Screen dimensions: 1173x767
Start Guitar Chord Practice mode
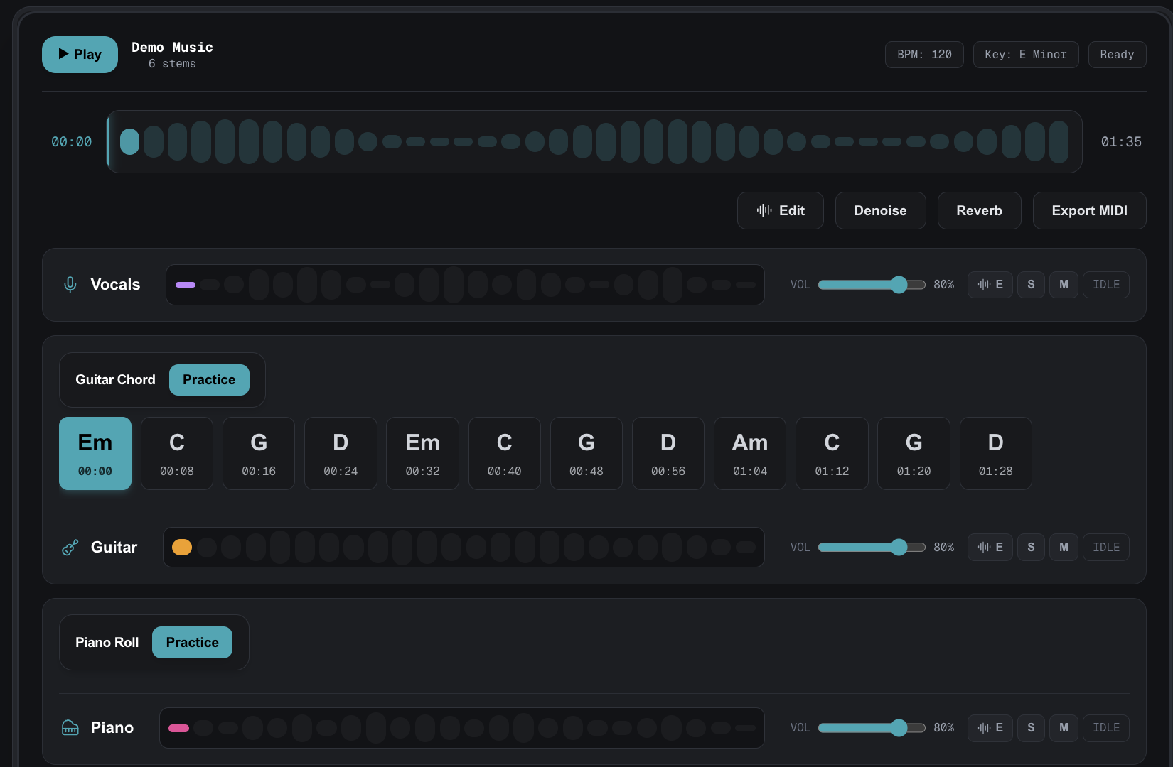[209, 380]
